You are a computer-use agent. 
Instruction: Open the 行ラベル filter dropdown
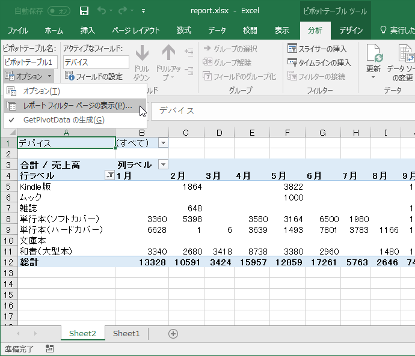pyautogui.click(x=109, y=175)
